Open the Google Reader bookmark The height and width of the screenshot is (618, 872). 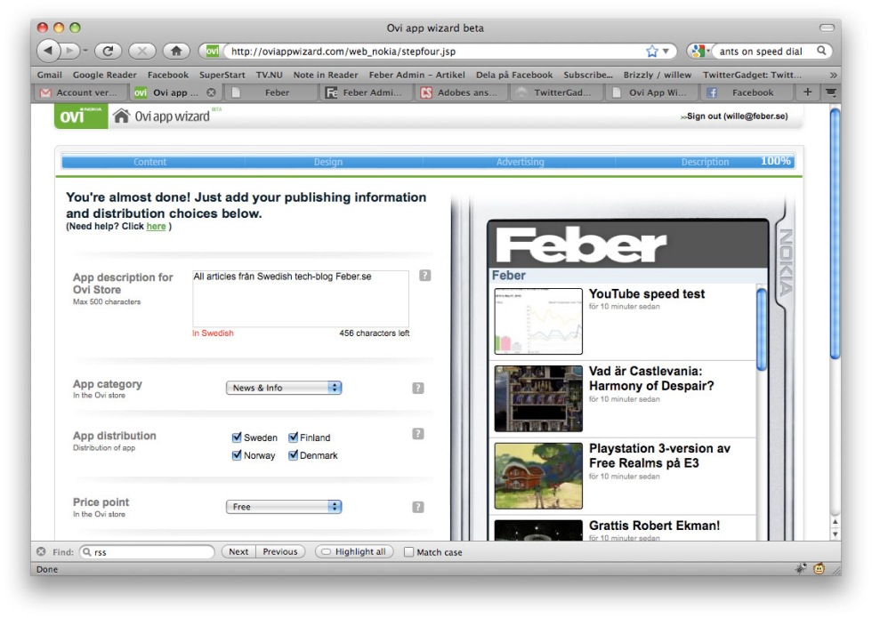pyautogui.click(x=104, y=76)
